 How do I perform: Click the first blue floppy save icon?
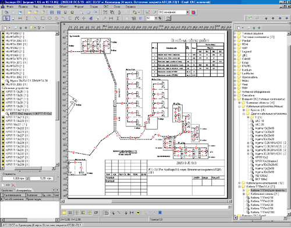click(x=52, y=12)
